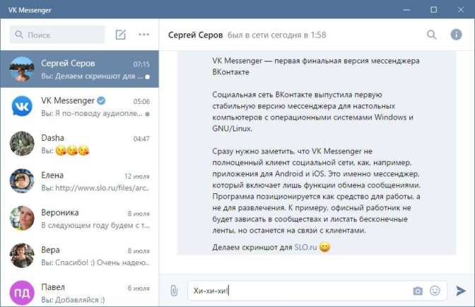The height and width of the screenshot is (307, 475).
Task: Click the compose new message icon
Action: pos(121,35)
